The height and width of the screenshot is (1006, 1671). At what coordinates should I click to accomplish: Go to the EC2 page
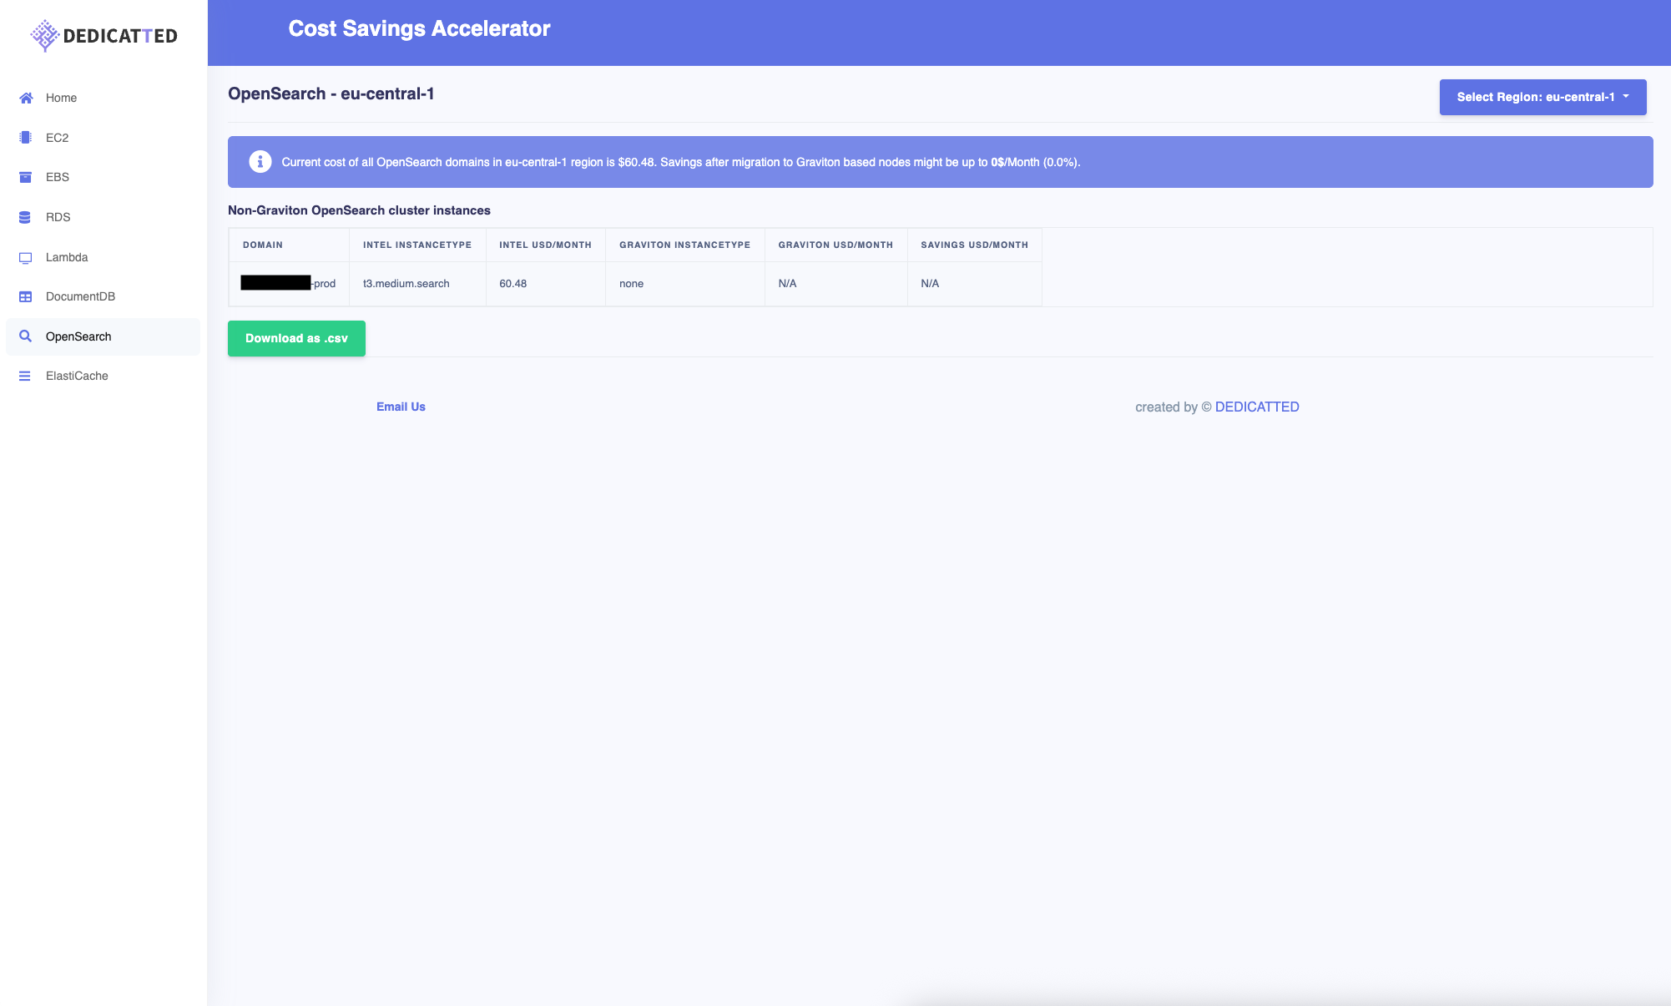103,138
